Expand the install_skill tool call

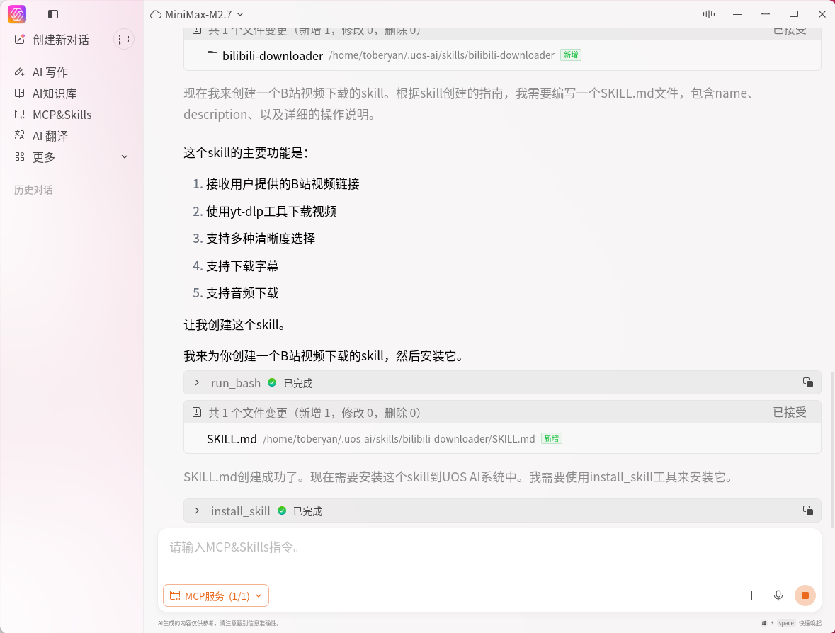point(197,511)
